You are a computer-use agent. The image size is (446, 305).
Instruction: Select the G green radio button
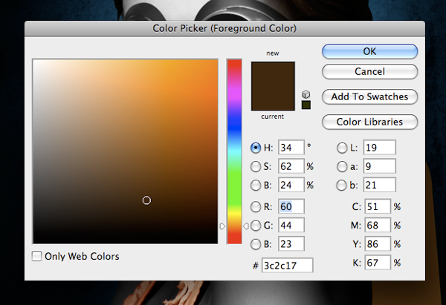pyautogui.click(x=256, y=226)
